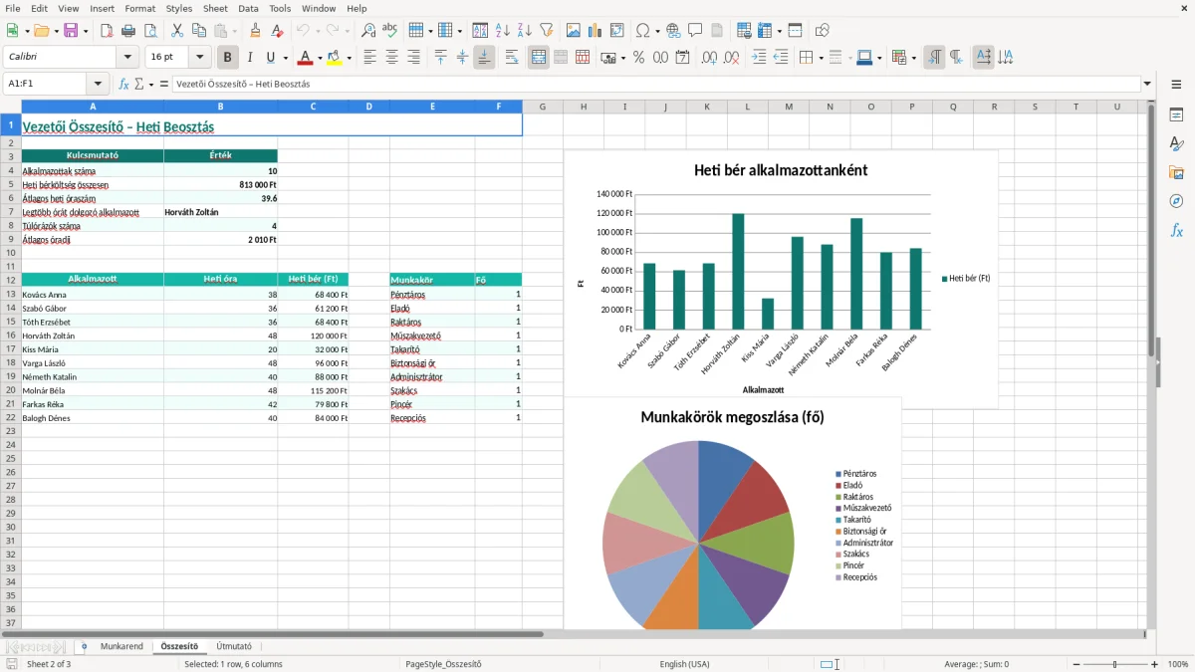This screenshot has height=672, width=1195.
Task: Click the Print icon
Action: coord(128,31)
